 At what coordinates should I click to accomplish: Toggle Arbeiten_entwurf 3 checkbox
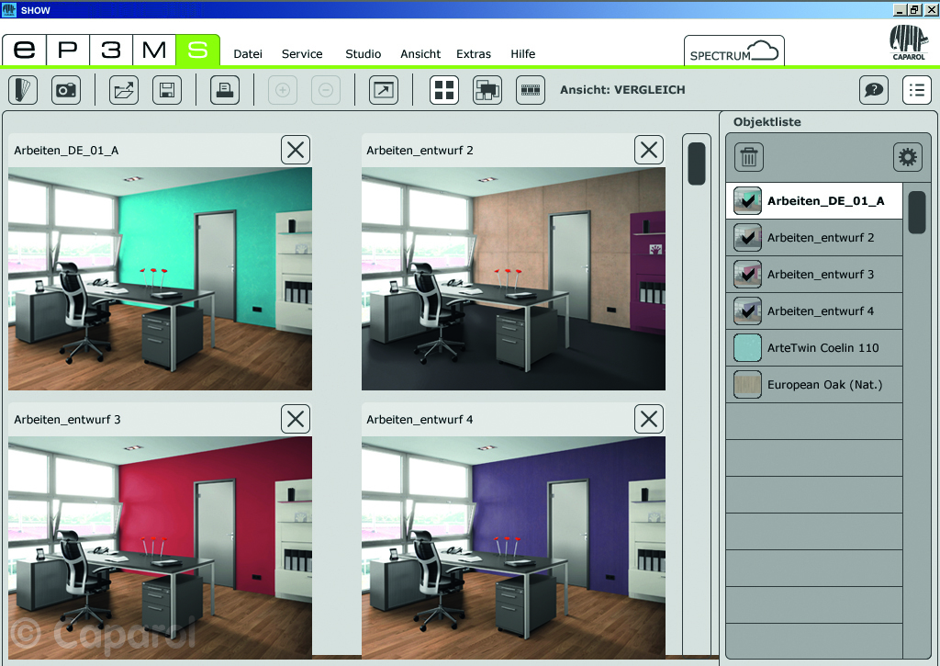[x=747, y=275]
